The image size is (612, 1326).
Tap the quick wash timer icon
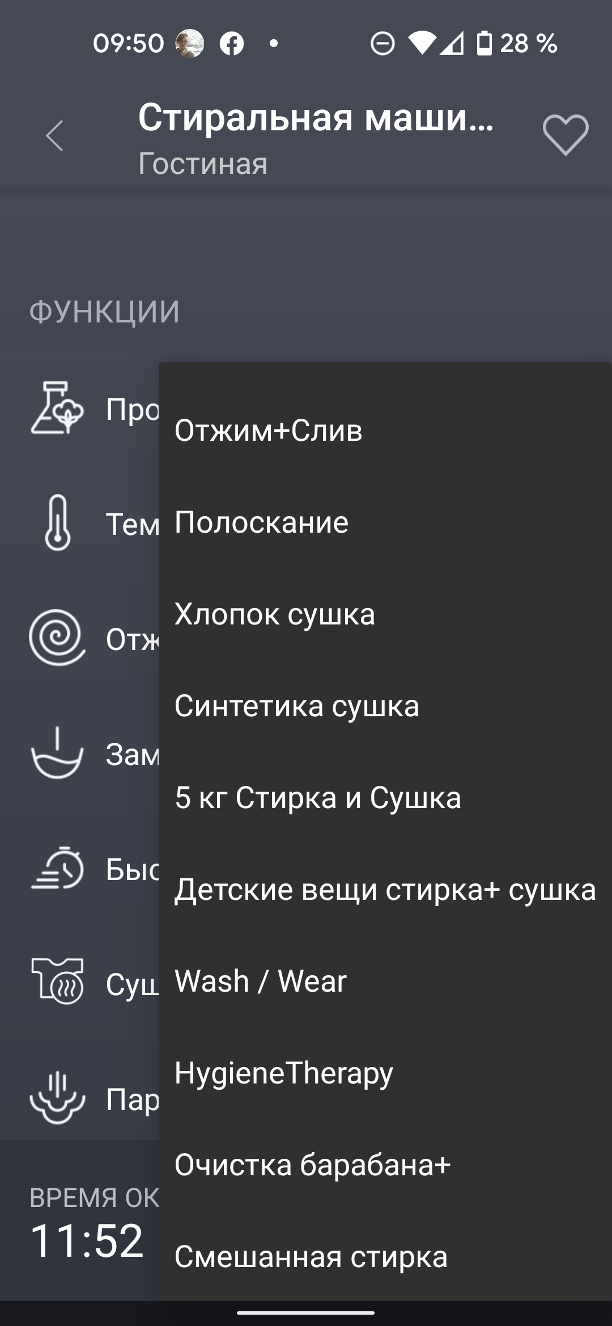(x=57, y=868)
